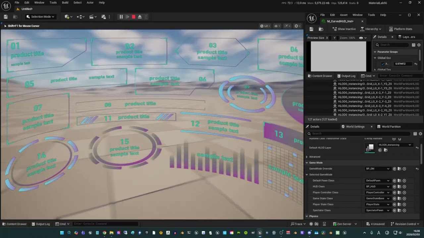Screen dimensions: 424x238
Task: Click the Platform Stats button
Action: 400,29
